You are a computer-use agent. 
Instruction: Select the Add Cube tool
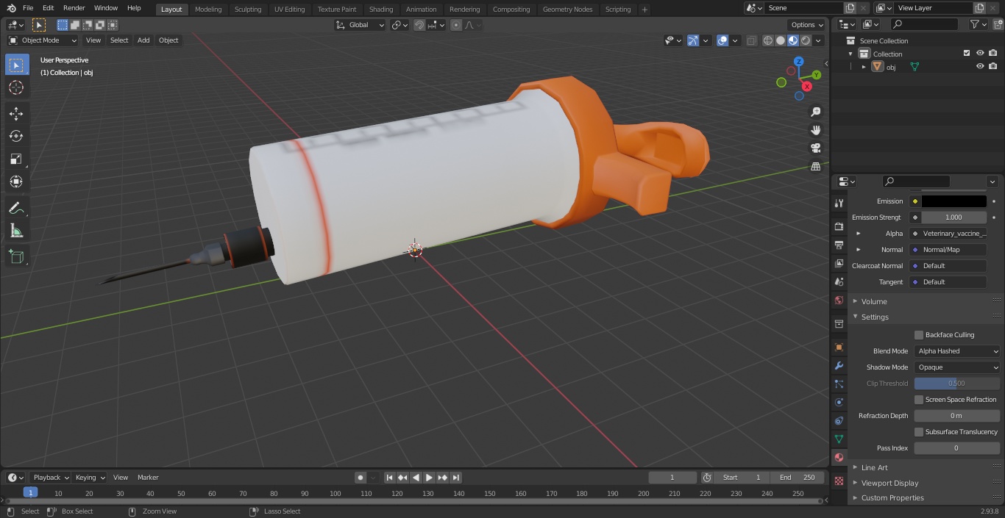tap(16, 257)
